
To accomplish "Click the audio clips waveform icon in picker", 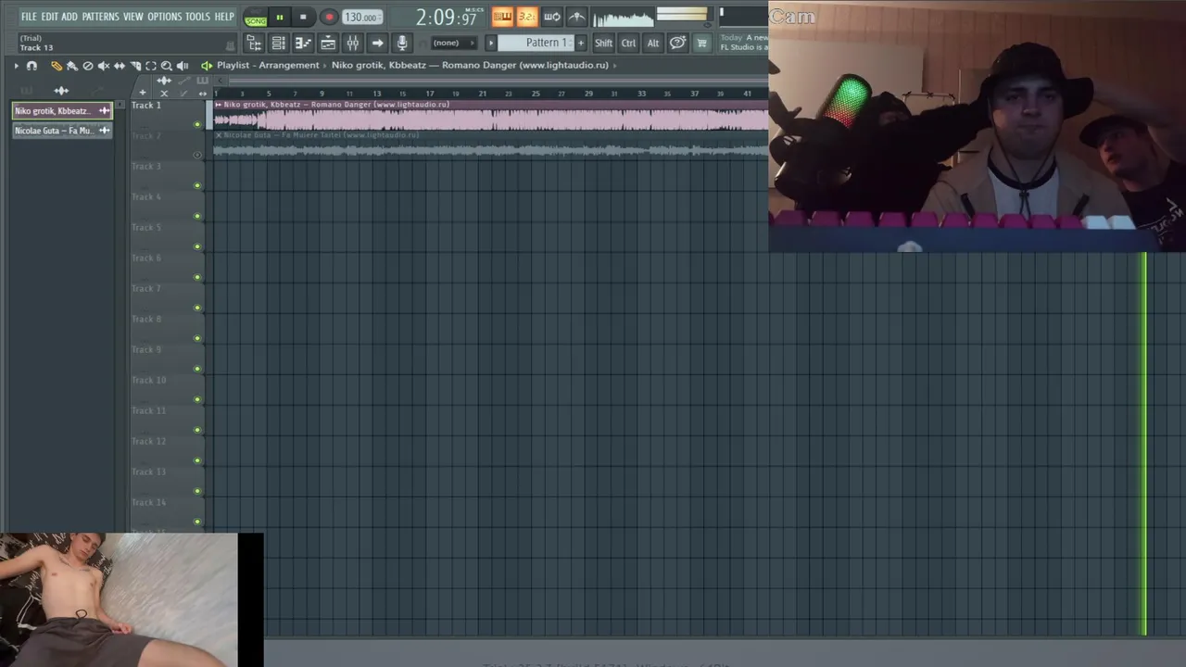I will pos(61,90).
